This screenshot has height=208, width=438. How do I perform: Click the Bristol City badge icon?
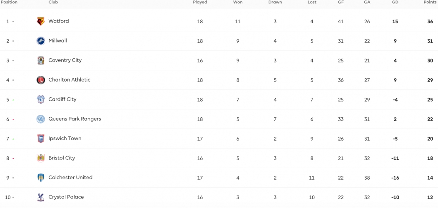41,158
